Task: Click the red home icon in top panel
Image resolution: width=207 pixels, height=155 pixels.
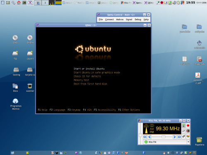Action: coord(19,2)
